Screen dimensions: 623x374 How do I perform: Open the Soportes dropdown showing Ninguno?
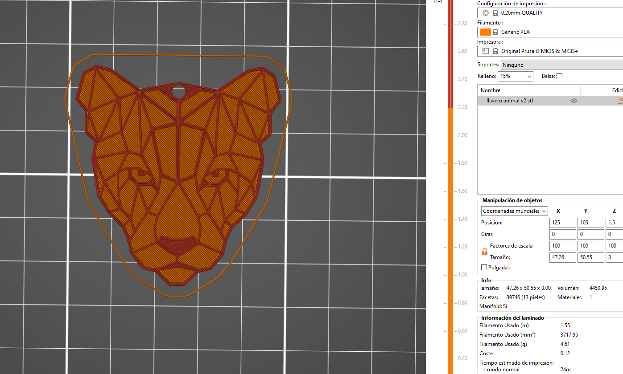pyautogui.click(x=562, y=65)
